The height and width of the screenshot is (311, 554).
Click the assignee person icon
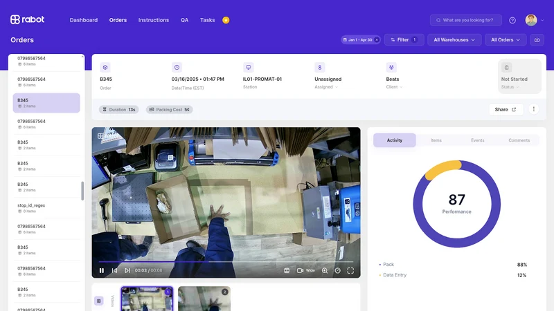click(x=320, y=67)
